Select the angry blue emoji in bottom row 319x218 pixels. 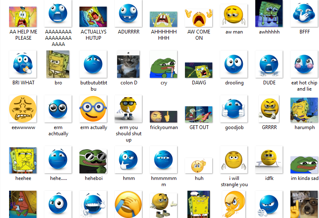click(x=269, y=204)
